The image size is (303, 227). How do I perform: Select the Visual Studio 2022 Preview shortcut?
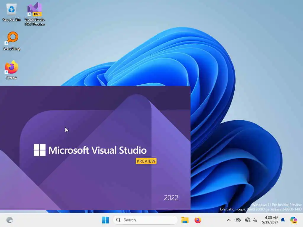pos(35,14)
